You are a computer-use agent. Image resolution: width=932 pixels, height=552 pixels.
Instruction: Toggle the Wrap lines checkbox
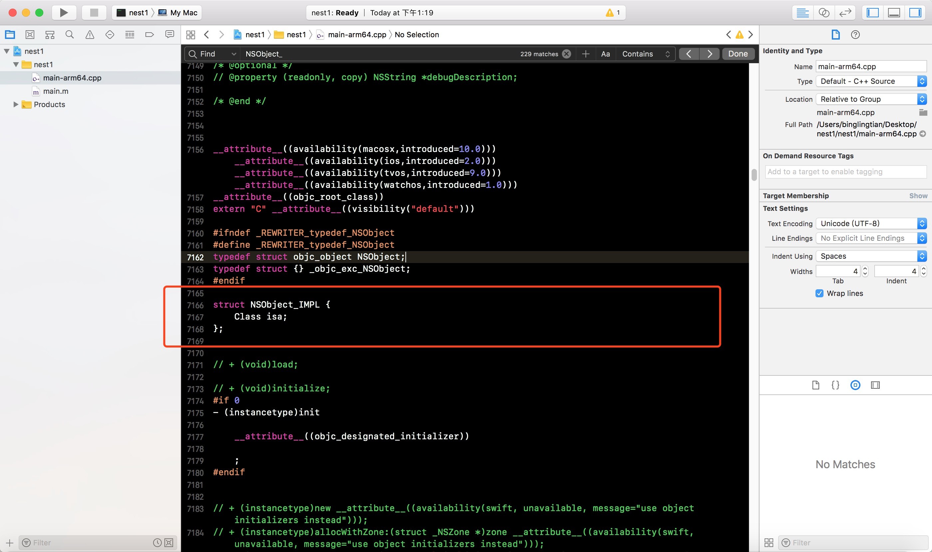[819, 293]
